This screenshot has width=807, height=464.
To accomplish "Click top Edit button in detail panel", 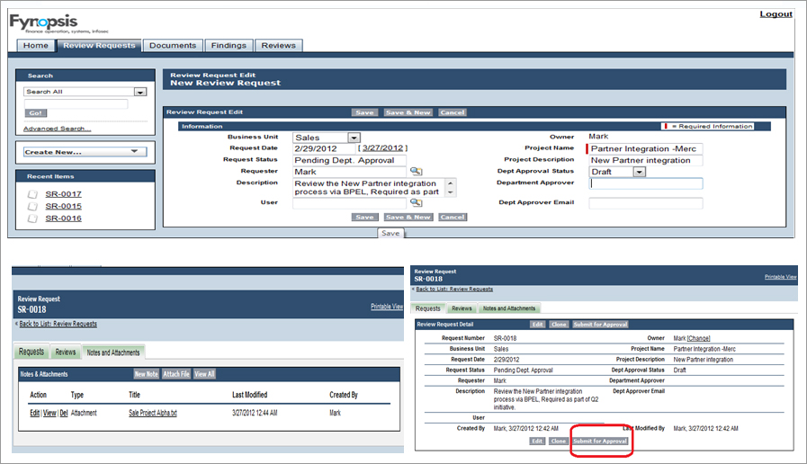I will pyautogui.click(x=537, y=325).
